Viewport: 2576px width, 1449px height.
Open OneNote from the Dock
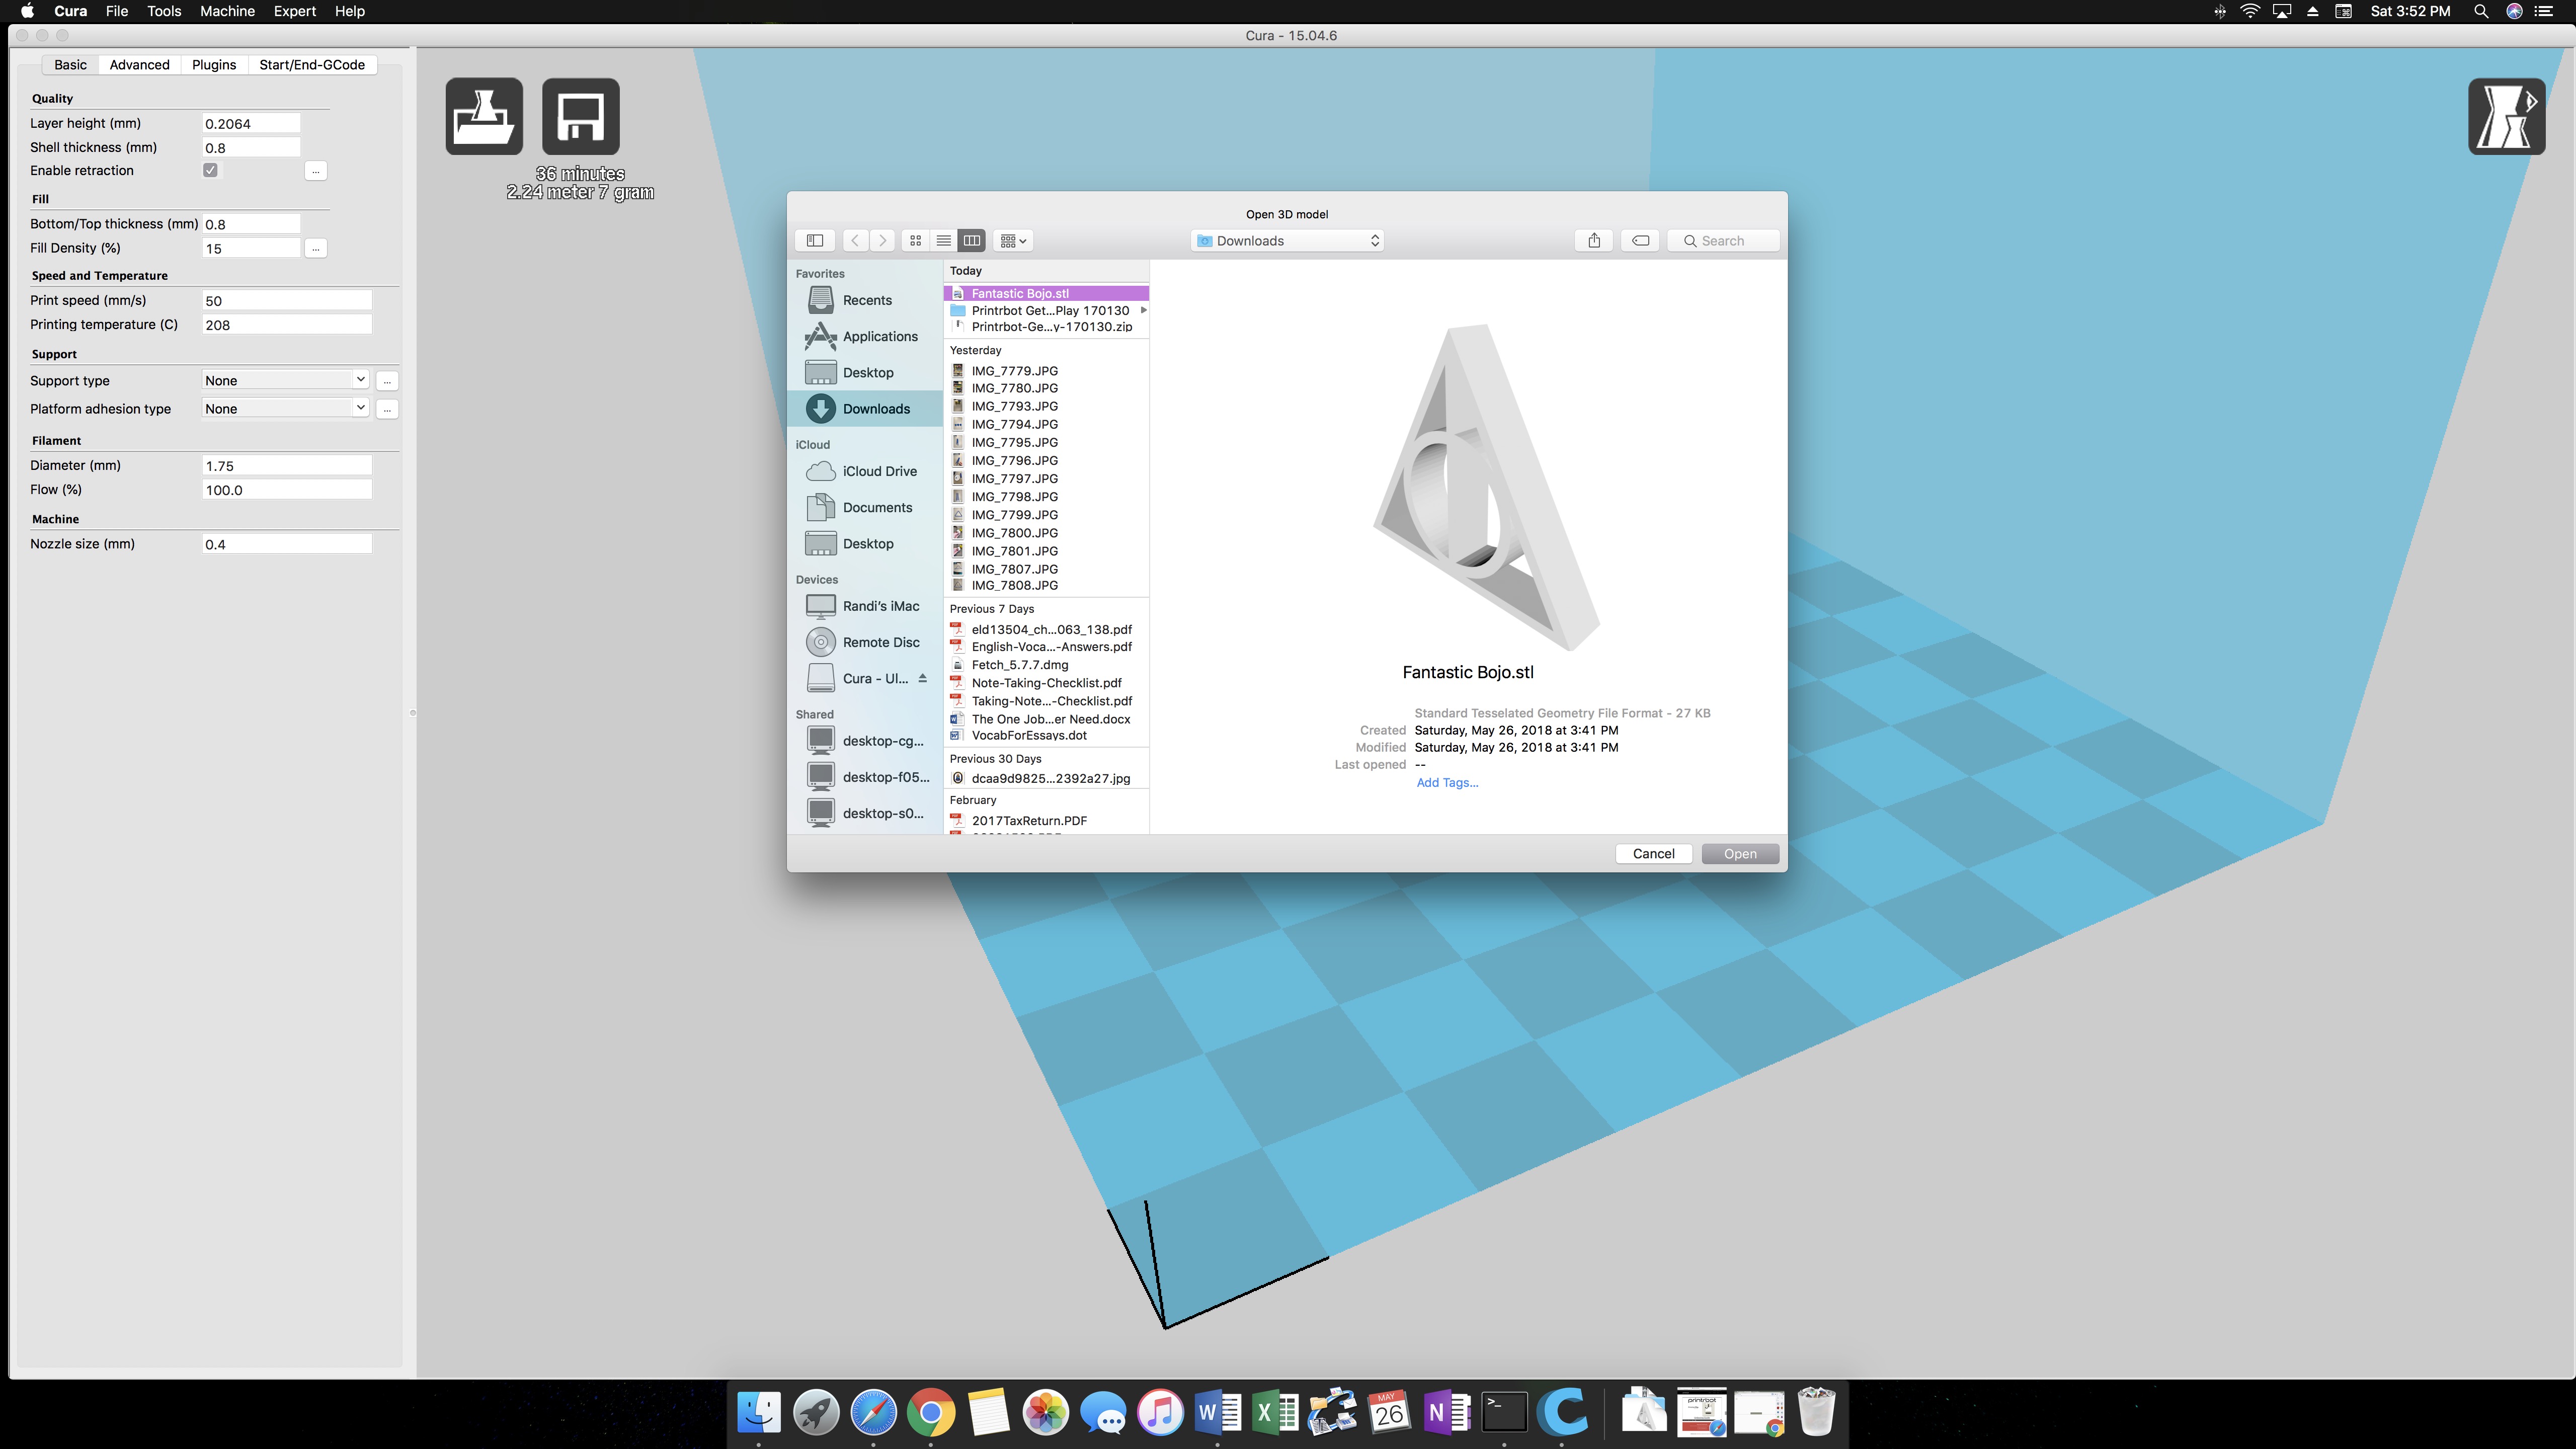(x=1447, y=1413)
